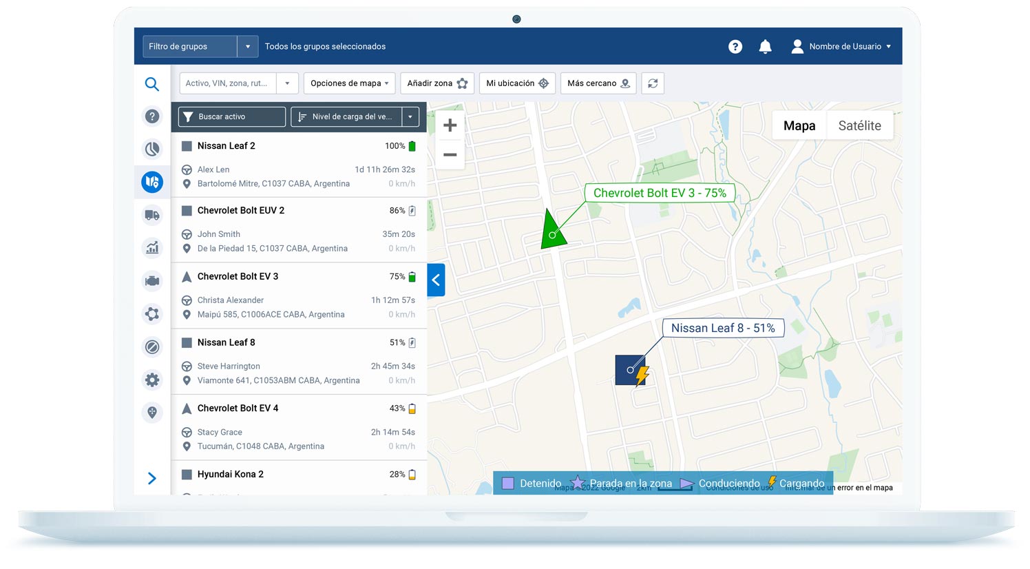Click Todos los grupos seleccionados text
This screenshot has width=1030, height=569.
click(325, 46)
